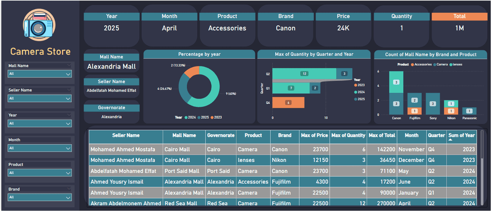Select the Q4 2023 orange bar
The image size is (491, 211).
click(288, 102)
